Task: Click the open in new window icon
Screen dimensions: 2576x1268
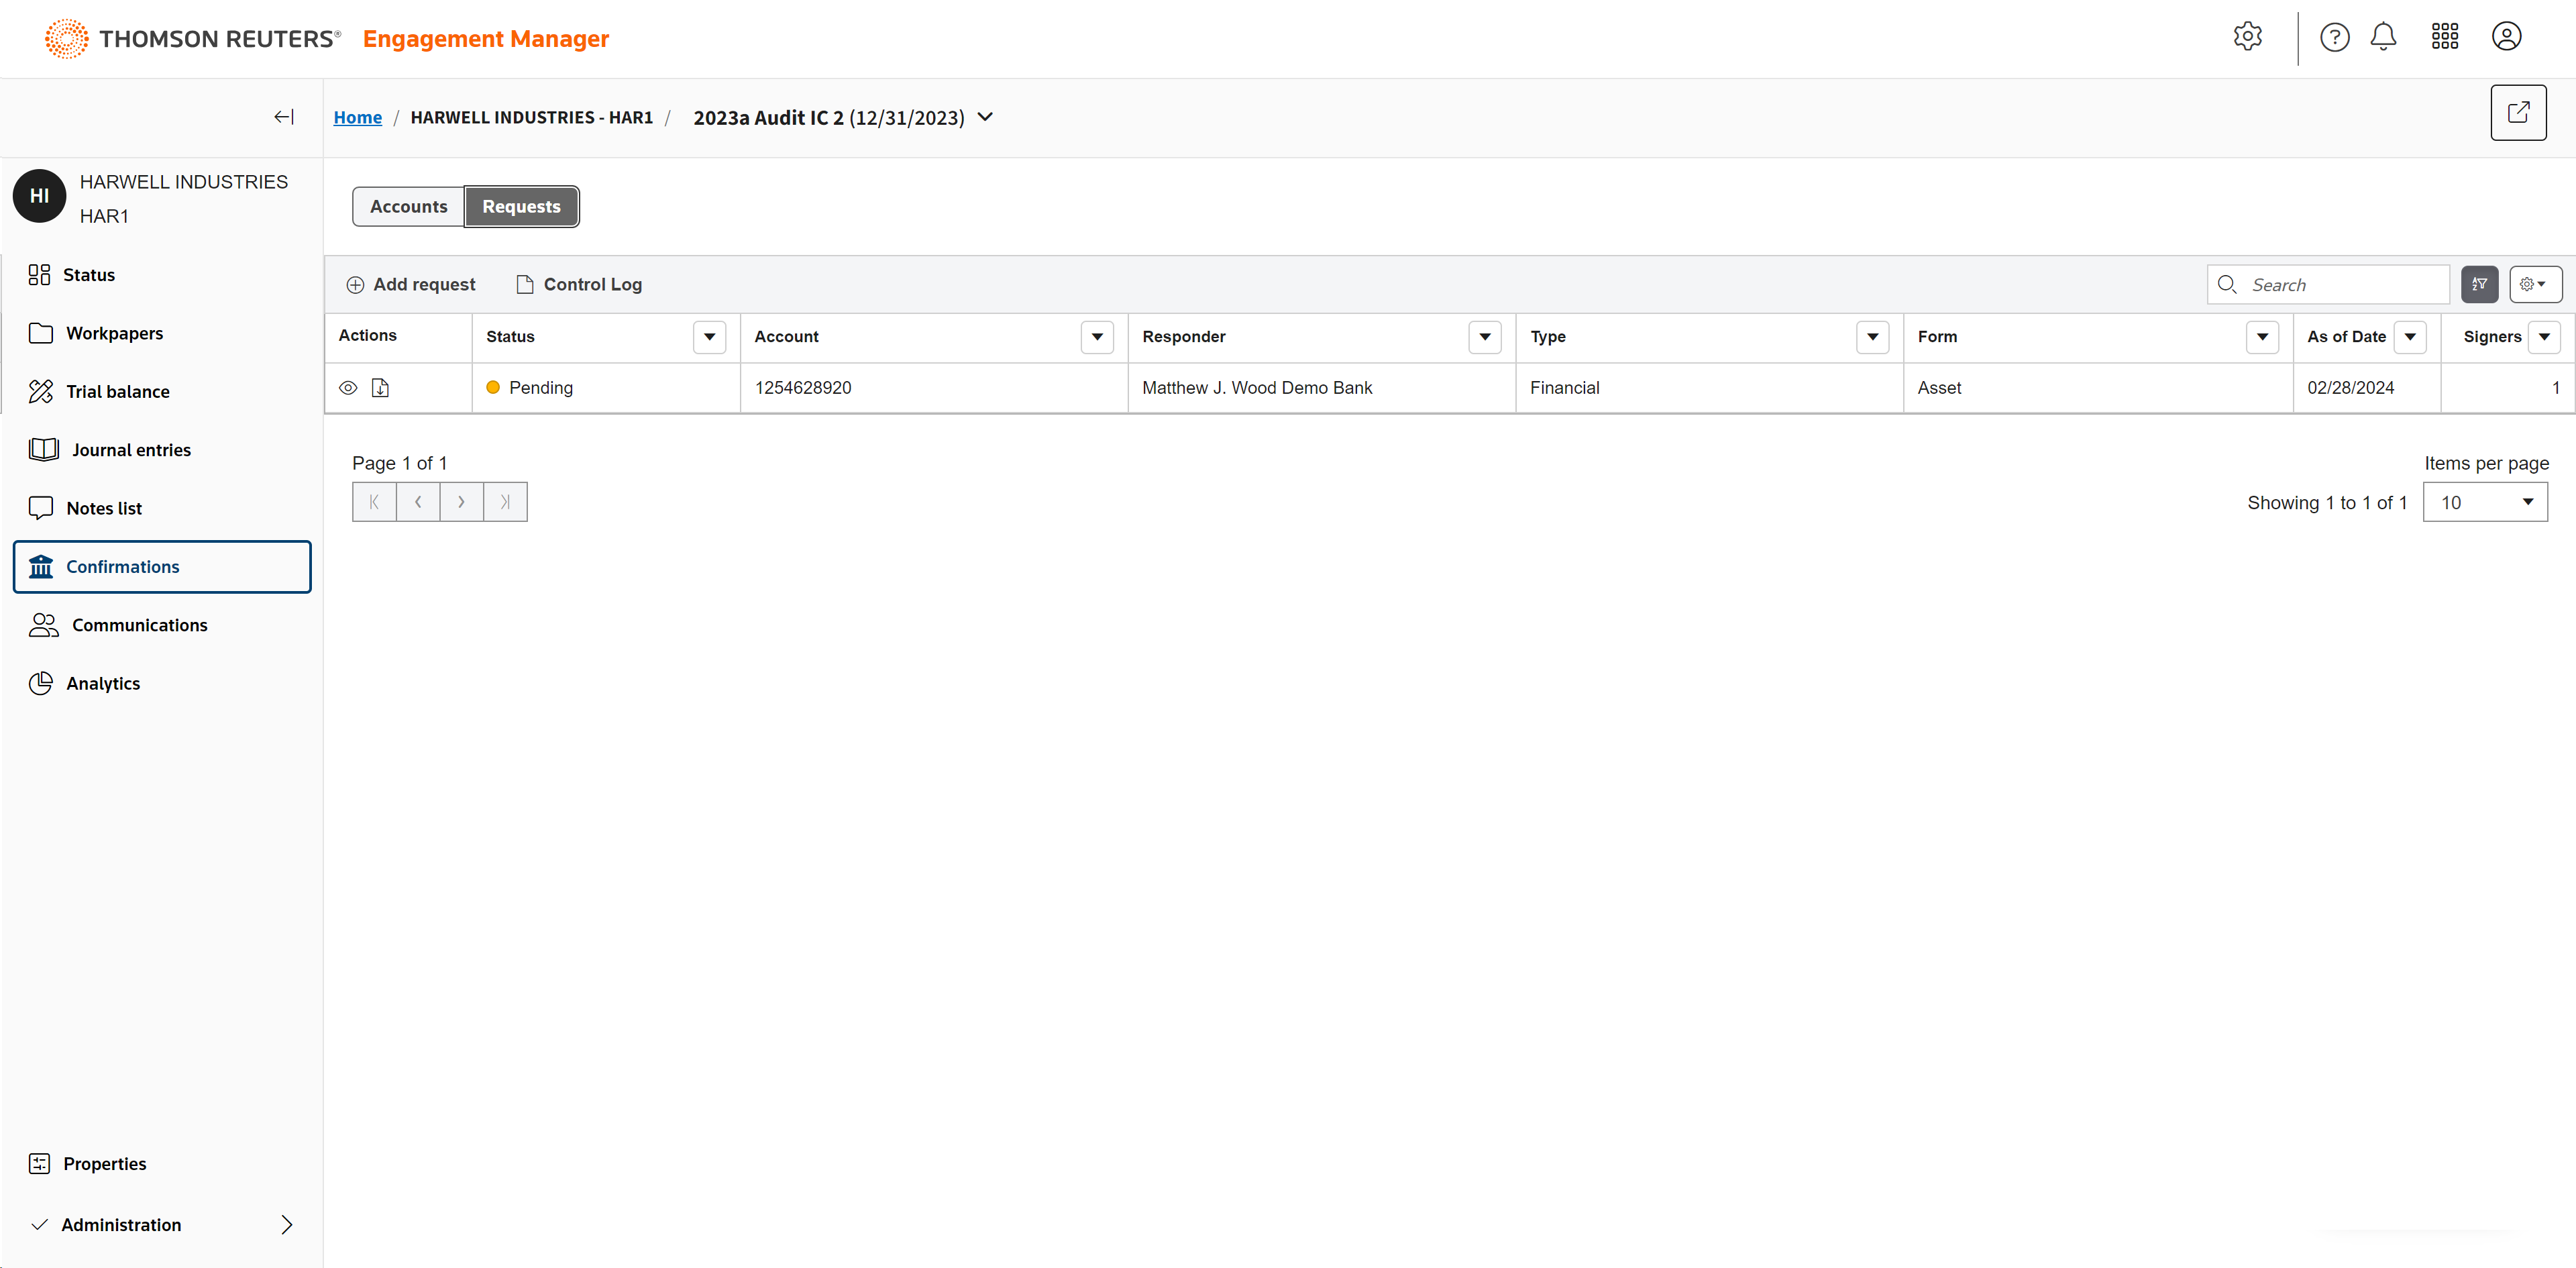Action: 2517,113
